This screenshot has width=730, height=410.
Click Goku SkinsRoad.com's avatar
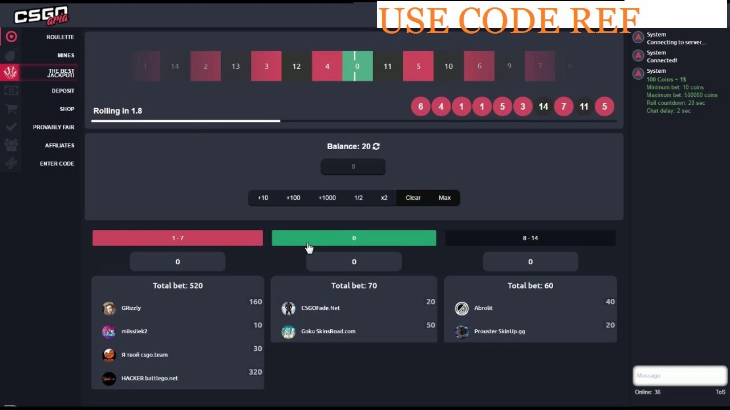pos(289,331)
